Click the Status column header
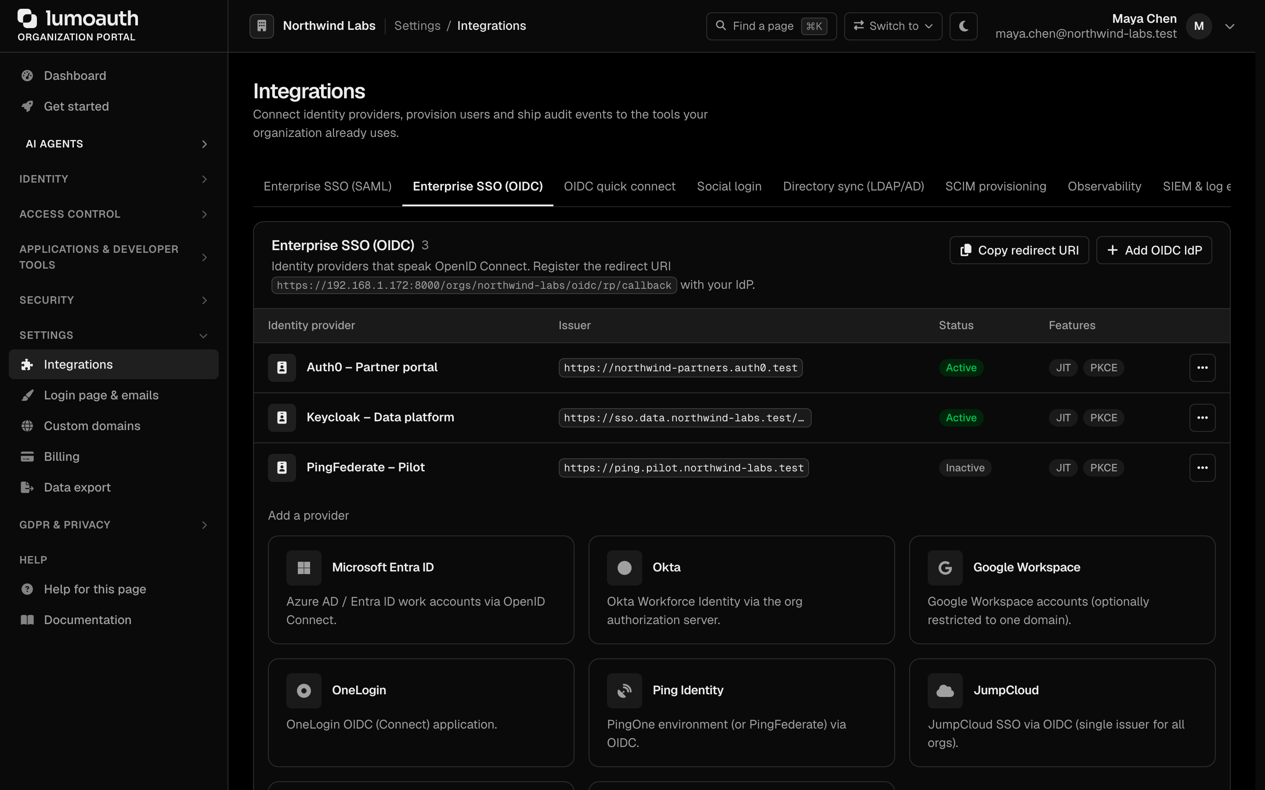The width and height of the screenshot is (1265, 790). [955, 326]
